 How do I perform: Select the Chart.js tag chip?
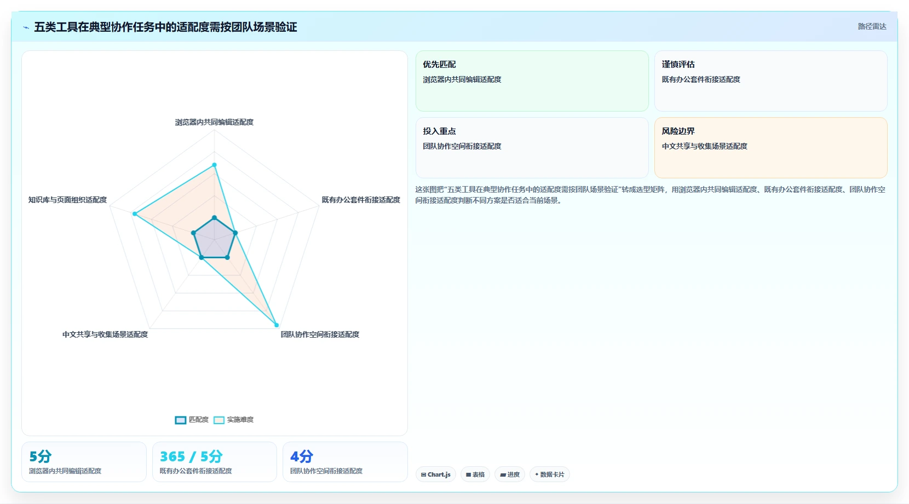(x=436, y=474)
